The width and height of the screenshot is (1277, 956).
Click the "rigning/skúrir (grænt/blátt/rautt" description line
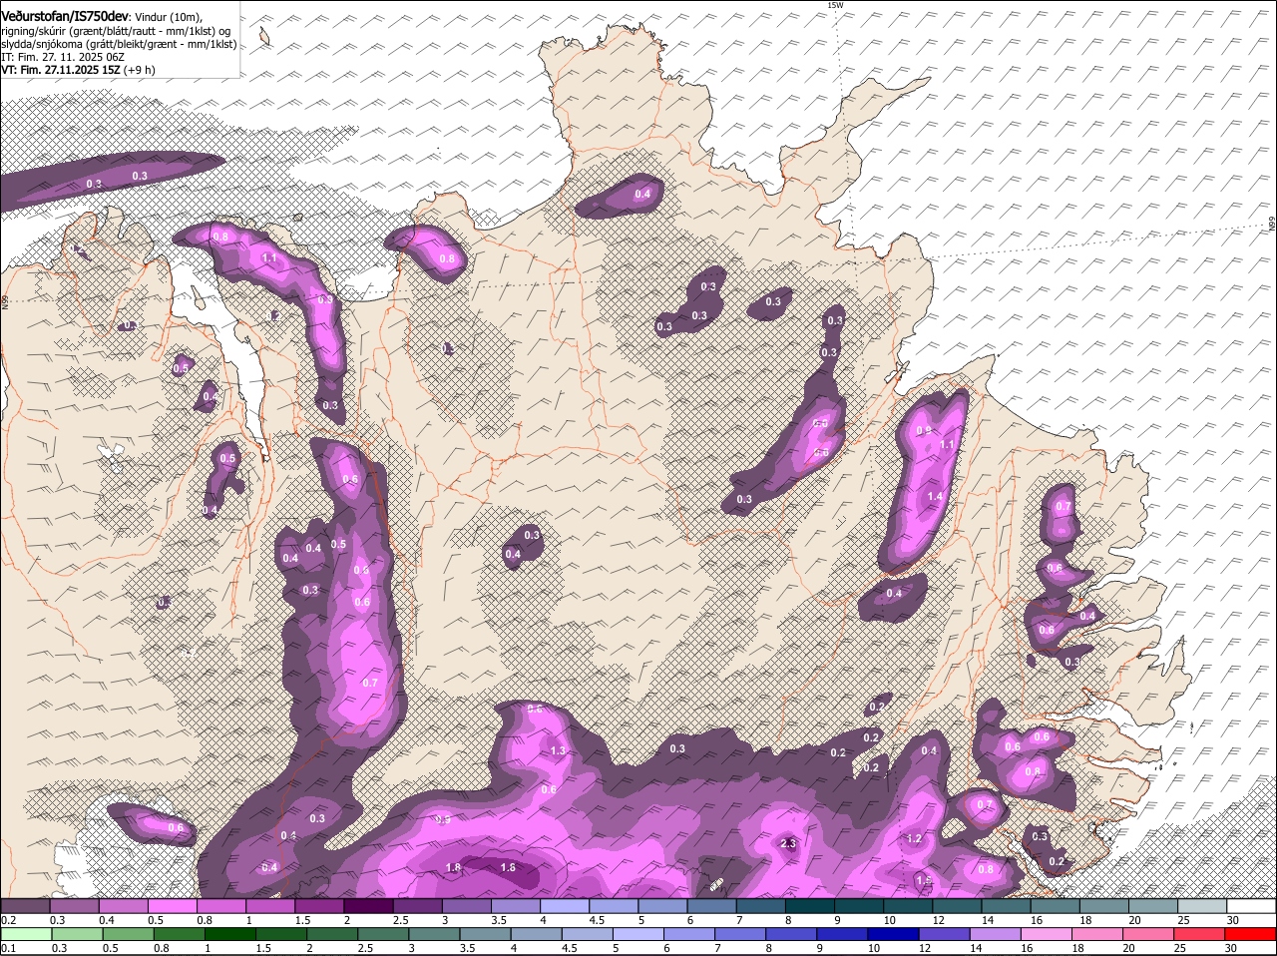pyautogui.click(x=116, y=31)
